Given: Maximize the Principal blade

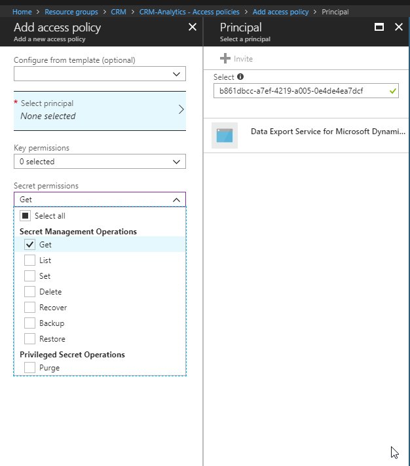Looking at the screenshot, I should tap(379, 27).
